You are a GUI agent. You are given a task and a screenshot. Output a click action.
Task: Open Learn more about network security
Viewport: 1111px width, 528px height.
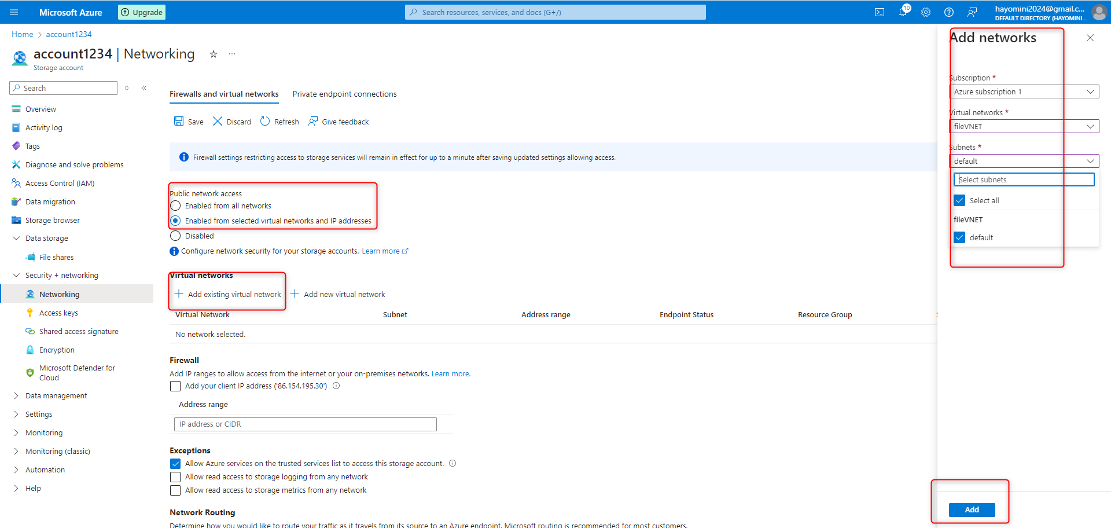[385, 251]
